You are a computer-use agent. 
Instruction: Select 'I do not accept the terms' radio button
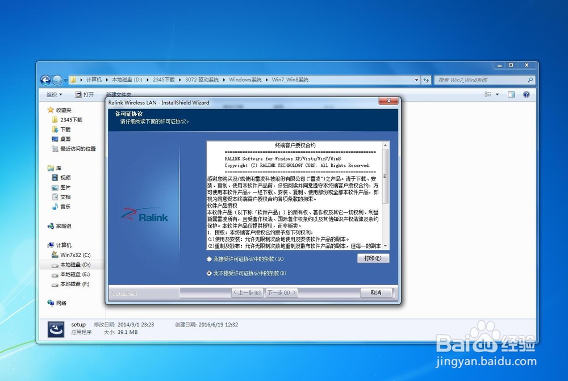pos(209,273)
